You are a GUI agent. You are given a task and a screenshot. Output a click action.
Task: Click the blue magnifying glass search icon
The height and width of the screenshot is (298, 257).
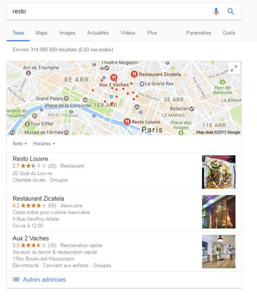231,11
